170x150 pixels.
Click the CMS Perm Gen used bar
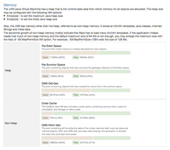click(x=67, y=138)
